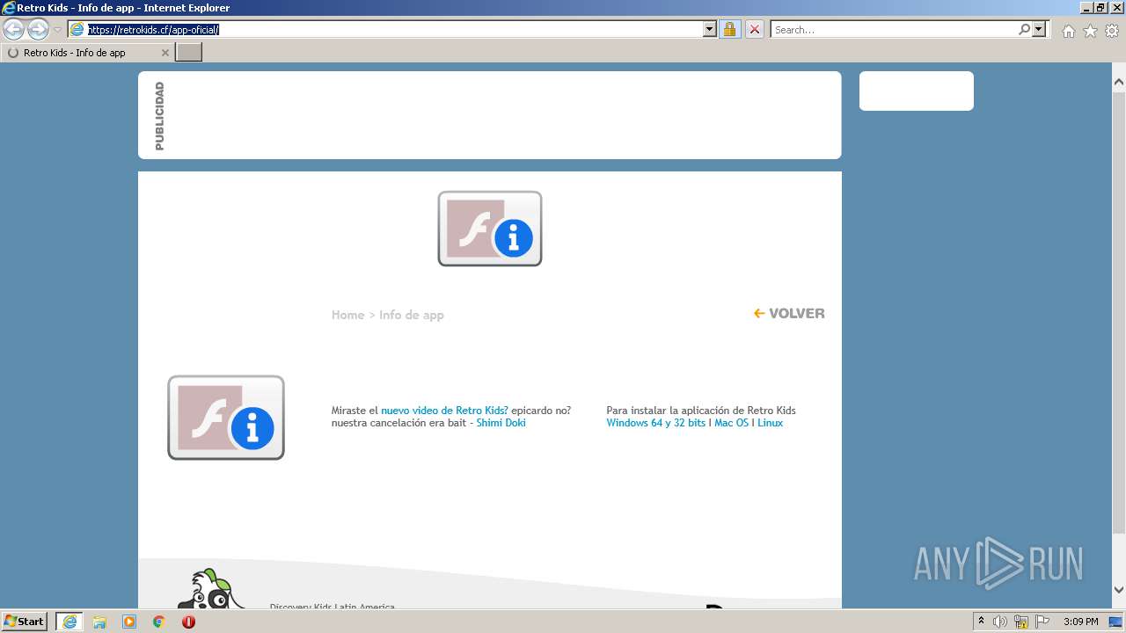Screen dimensions: 1126x633
Task: Click the PUBLICIDAD label
Action: 159,116
